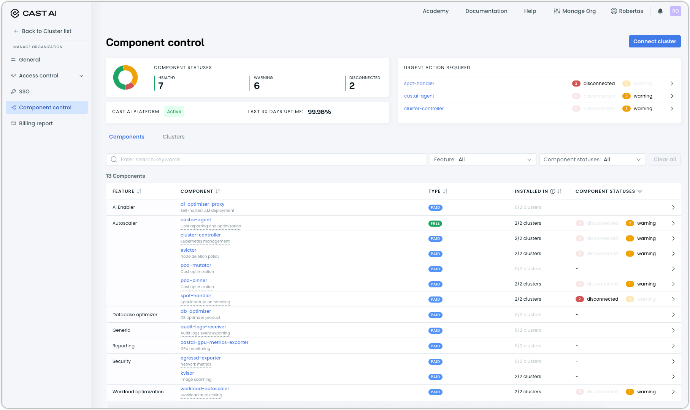Open Documentation in the top navigation
Screen dimensions: 690x410
486,11
